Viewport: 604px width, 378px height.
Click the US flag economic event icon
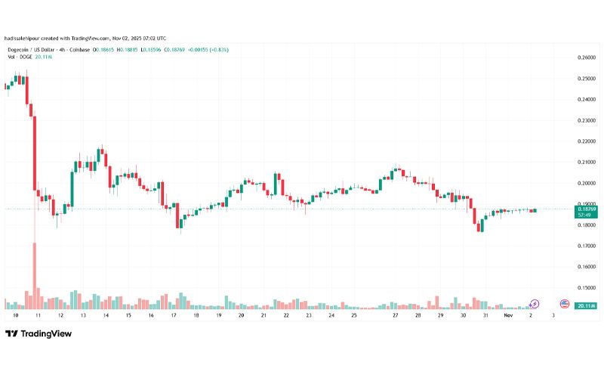(564, 304)
